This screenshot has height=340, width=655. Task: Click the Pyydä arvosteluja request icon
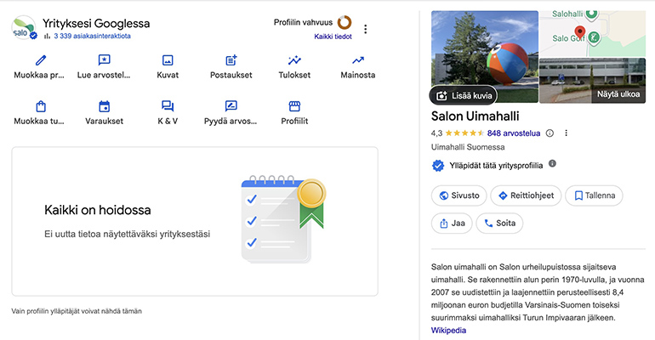point(231,106)
